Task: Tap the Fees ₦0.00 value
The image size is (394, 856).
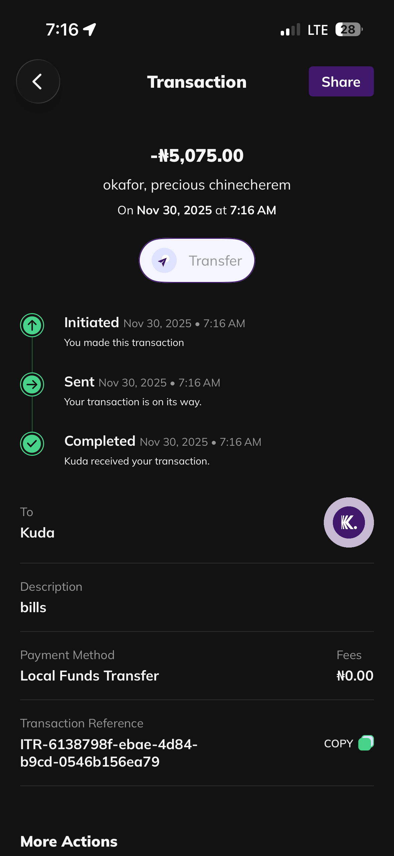Action: pos(355,675)
